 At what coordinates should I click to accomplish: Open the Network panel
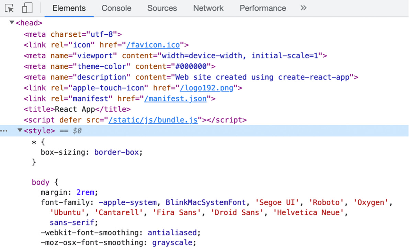(x=208, y=8)
